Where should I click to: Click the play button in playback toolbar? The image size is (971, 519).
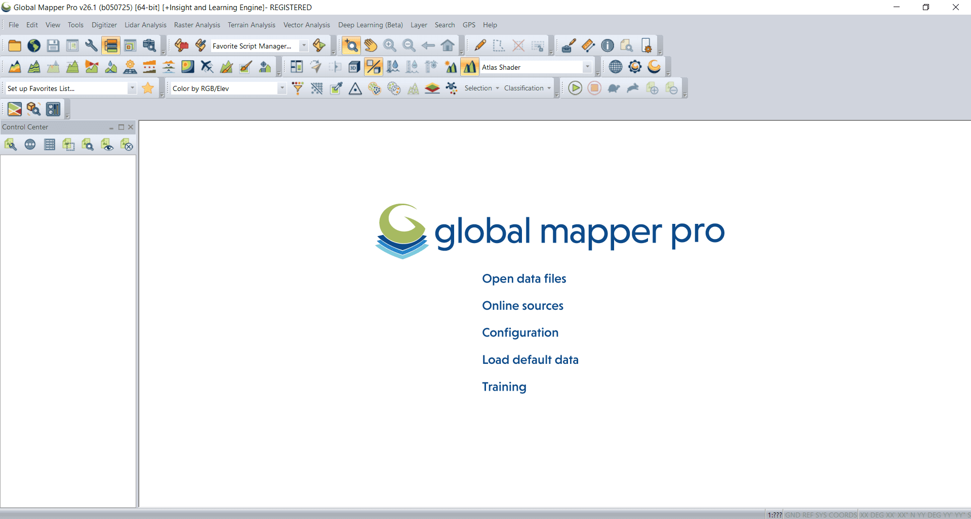[x=575, y=88]
